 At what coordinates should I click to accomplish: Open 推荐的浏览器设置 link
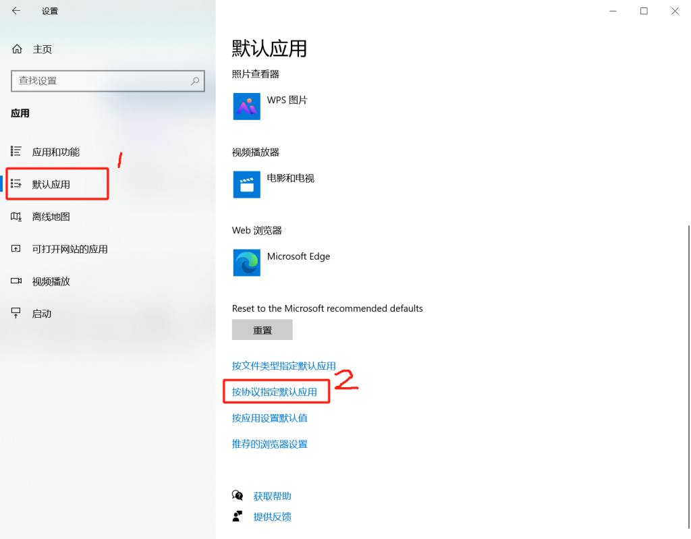(x=269, y=444)
